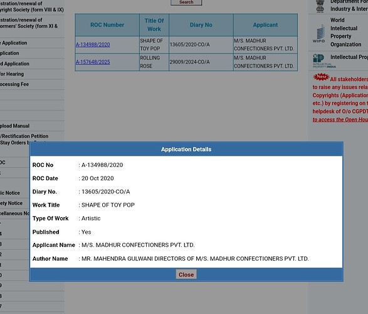Click ROC Date value 20 Oct 2020
The width and height of the screenshot is (368, 314).
coord(98,178)
